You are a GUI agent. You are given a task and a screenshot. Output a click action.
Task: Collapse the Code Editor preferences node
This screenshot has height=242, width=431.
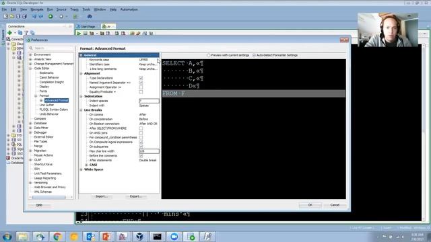point(30,69)
